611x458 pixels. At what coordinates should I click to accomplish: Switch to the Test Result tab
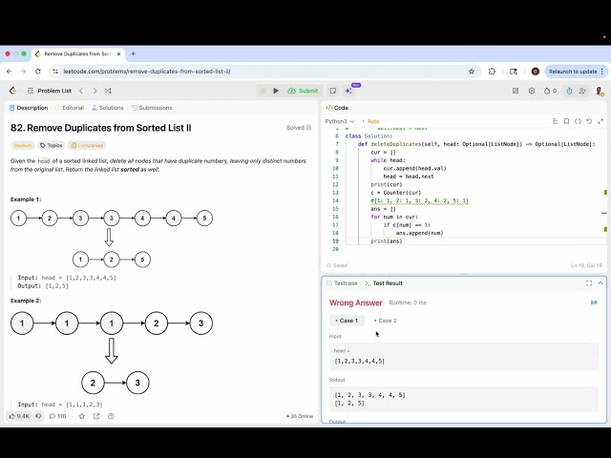pyautogui.click(x=384, y=283)
